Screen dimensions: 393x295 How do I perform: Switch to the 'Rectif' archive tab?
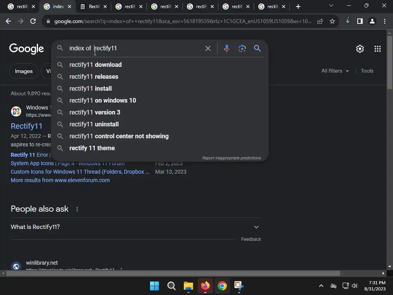94,7
